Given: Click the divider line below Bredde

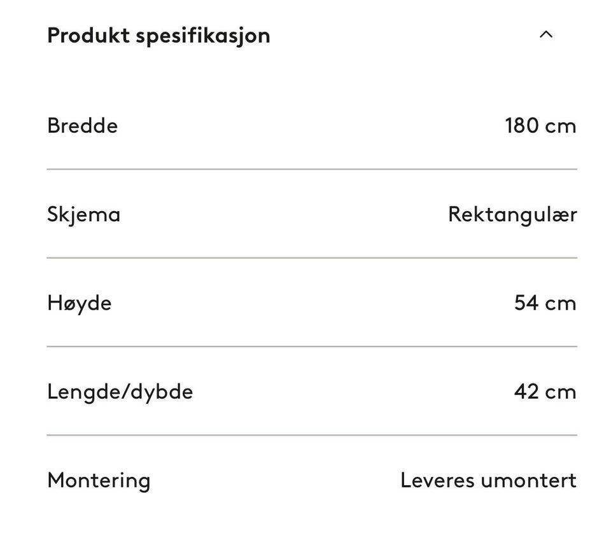Looking at the screenshot, I should pyautogui.click(x=312, y=169).
